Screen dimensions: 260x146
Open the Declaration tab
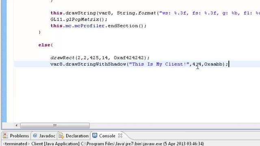coord(74,136)
